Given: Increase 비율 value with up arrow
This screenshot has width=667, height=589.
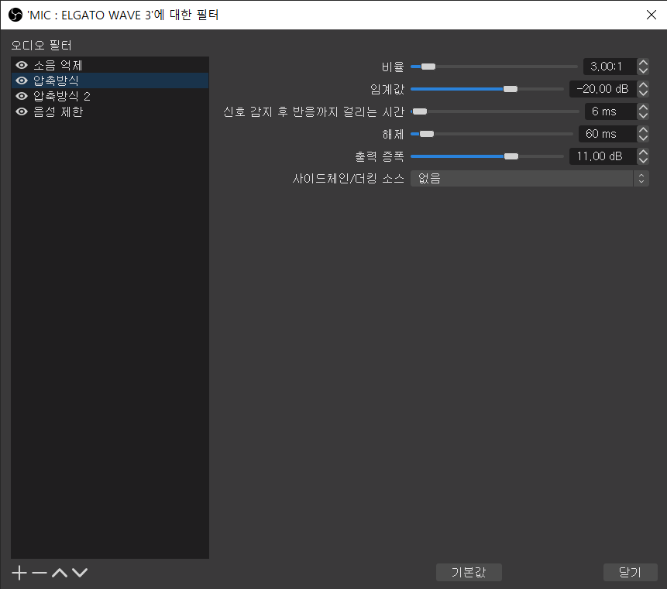Looking at the screenshot, I should click(643, 63).
